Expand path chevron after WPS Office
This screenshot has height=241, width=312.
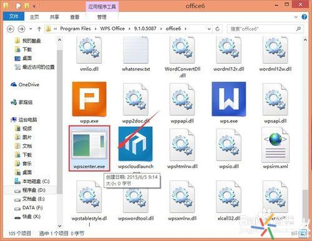[129, 29]
